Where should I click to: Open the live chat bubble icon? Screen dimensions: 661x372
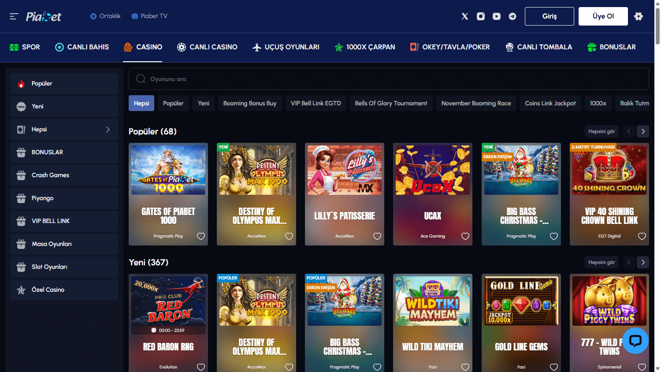635,340
